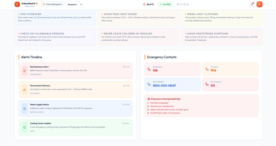Screen dimensions: 276x146
Task: Click the EMERGENCY tag on Red Heatwave Alert
Action: (x=36, y=75)
